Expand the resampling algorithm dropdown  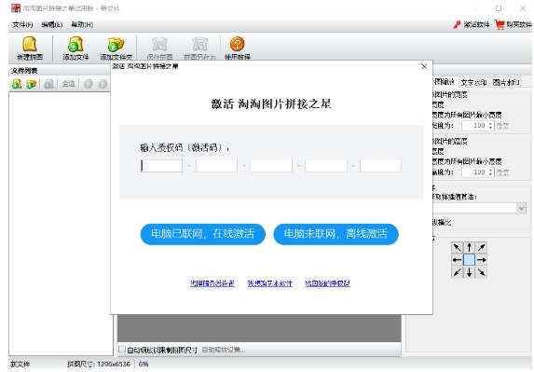[x=521, y=208]
